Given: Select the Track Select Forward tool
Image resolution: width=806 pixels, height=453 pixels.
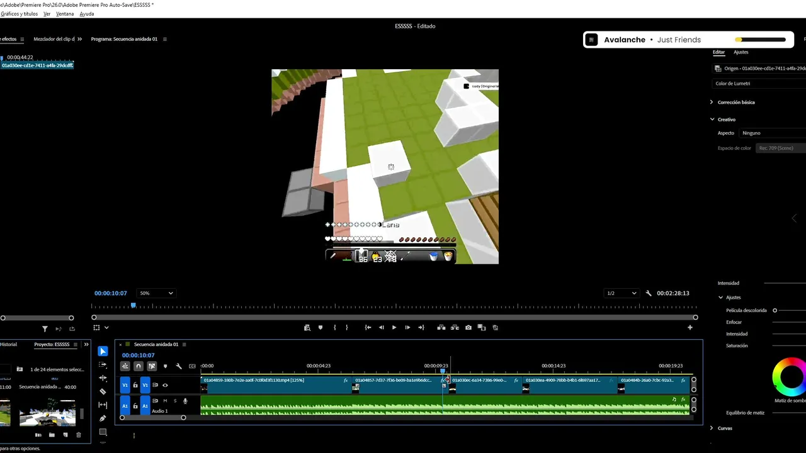Looking at the screenshot, I should [x=103, y=364].
